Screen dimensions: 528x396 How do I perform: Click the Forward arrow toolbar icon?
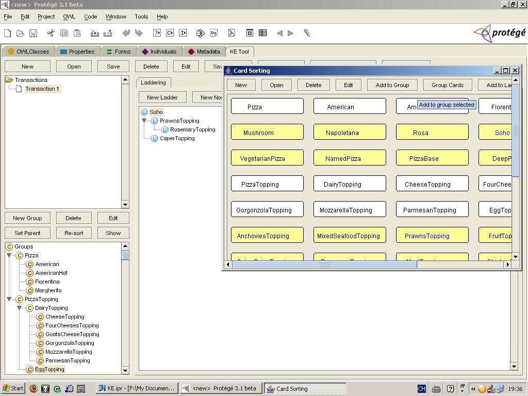[x=291, y=33]
